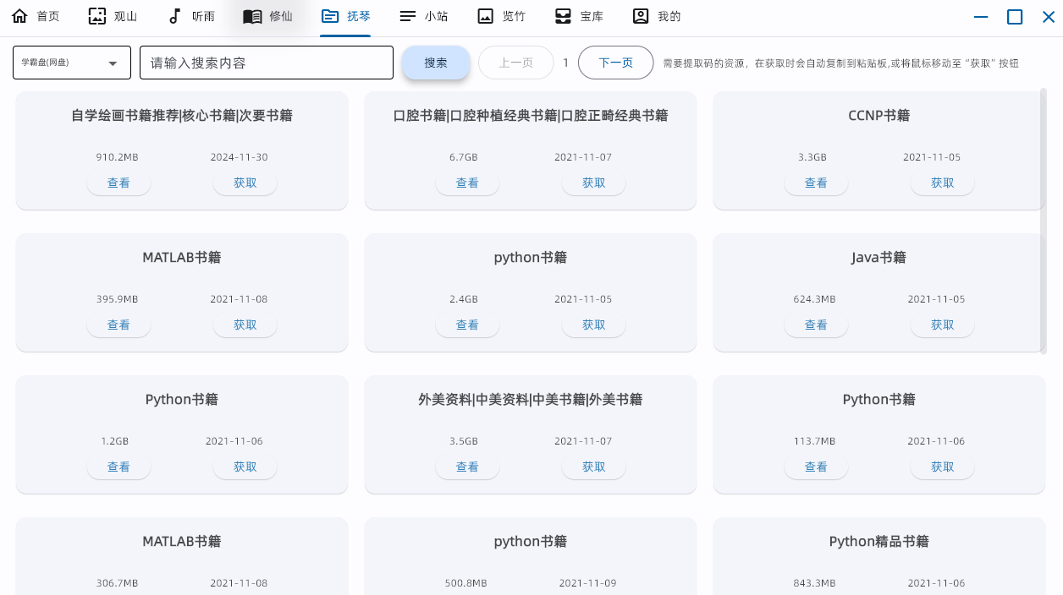Click 获取 on the python书籍 2.4GB card

pyautogui.click(x=593, y=325)
